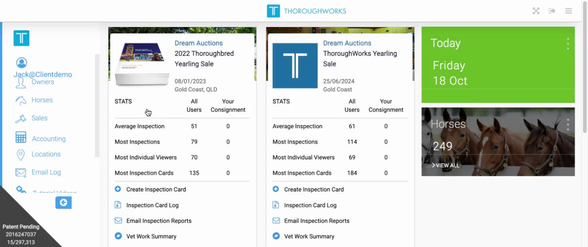The height and width of the screenshot is (247, 588).
Task: Open Locations in sidebar menu
Action: (46, 154)
